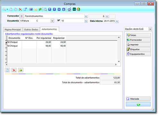Open lookup icon beside Nº 10 field
Screen dimensions: 159x116
pyautogui.click(x=86, y=21)
